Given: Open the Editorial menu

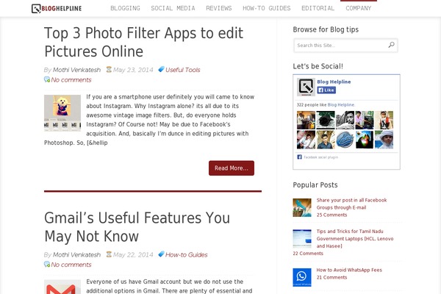Looking at the screenshot, I should [x=318, y=8].
